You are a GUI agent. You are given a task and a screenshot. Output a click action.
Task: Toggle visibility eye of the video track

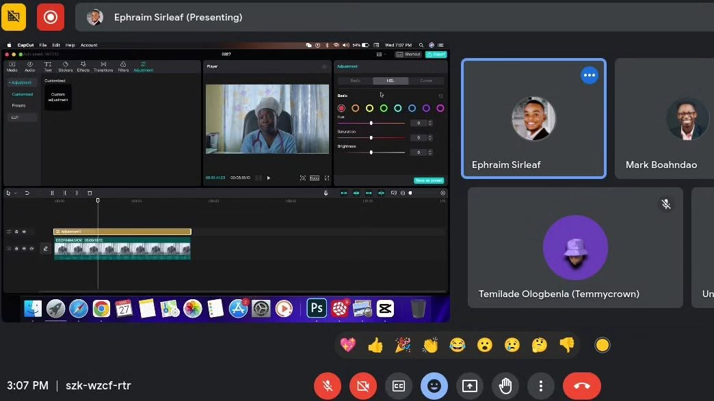(24, 249)
